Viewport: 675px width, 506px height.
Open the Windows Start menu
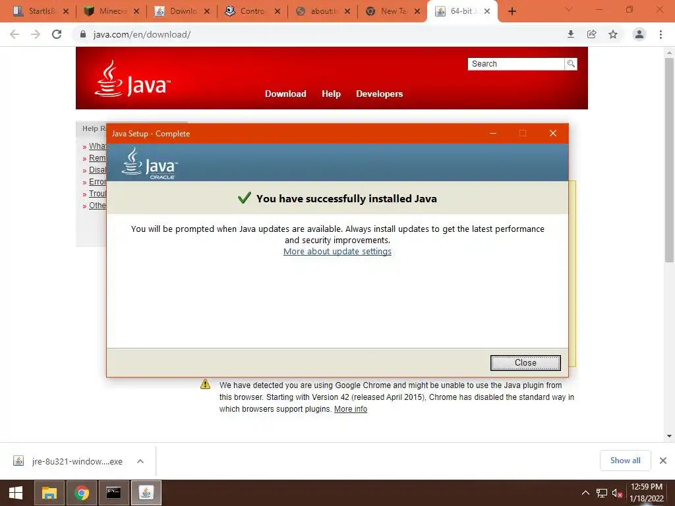[x=16, y=493]
